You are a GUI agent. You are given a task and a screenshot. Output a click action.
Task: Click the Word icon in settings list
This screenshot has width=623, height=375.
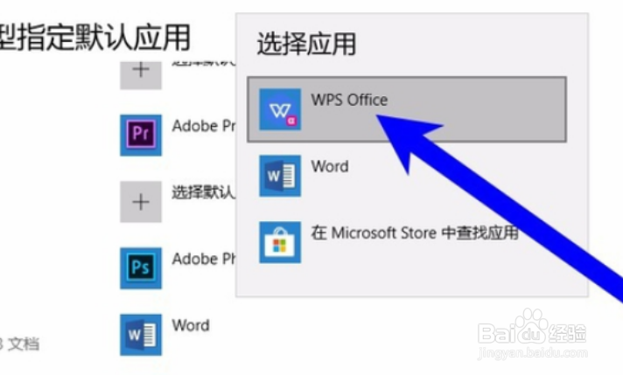pos(141,335)
